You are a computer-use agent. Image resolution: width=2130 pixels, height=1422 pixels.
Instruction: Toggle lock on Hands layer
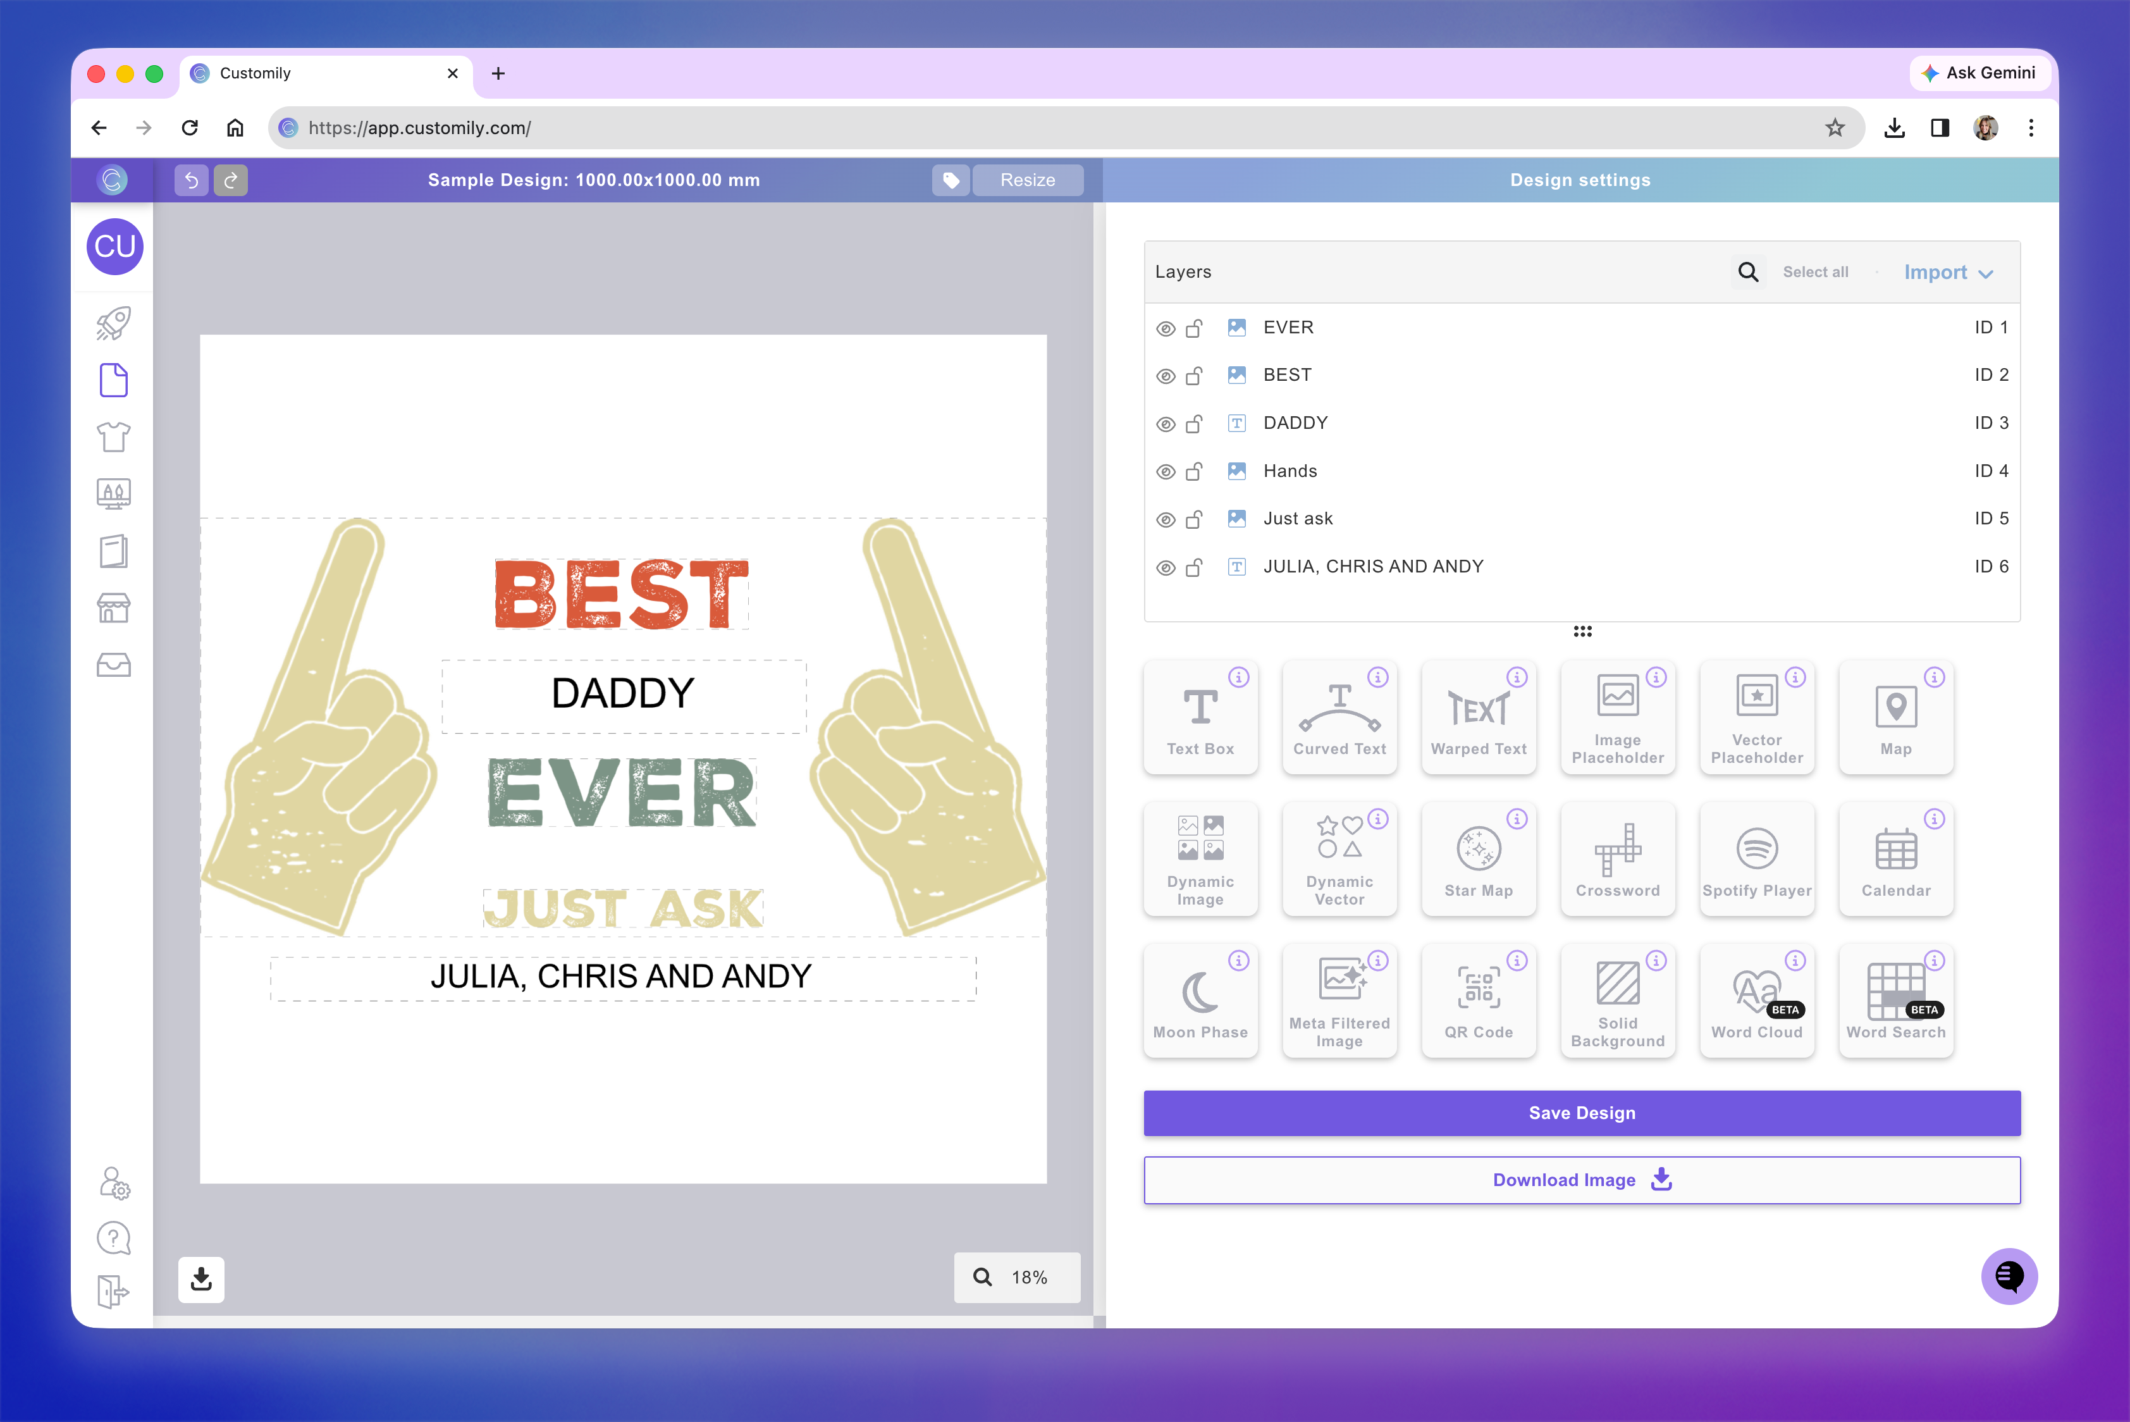1194,471
